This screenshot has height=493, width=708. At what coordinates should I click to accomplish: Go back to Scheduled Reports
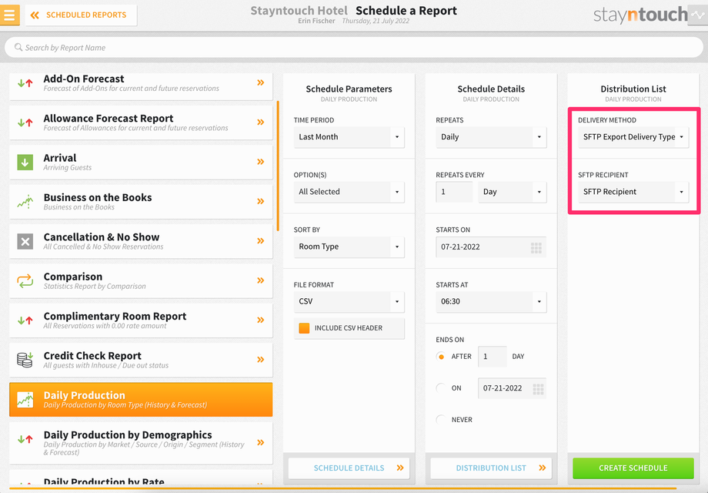pyautogui.click(x=82, y=15)
